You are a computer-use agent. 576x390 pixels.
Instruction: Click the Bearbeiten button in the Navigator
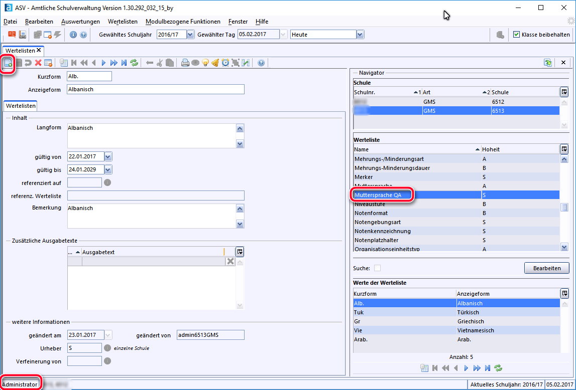tap(546, 268)
